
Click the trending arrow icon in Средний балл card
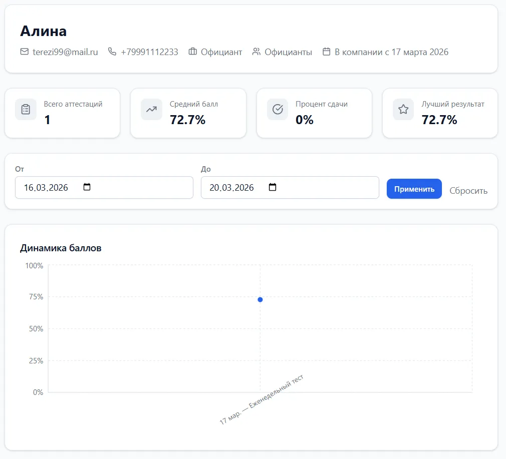coord(151,109)
